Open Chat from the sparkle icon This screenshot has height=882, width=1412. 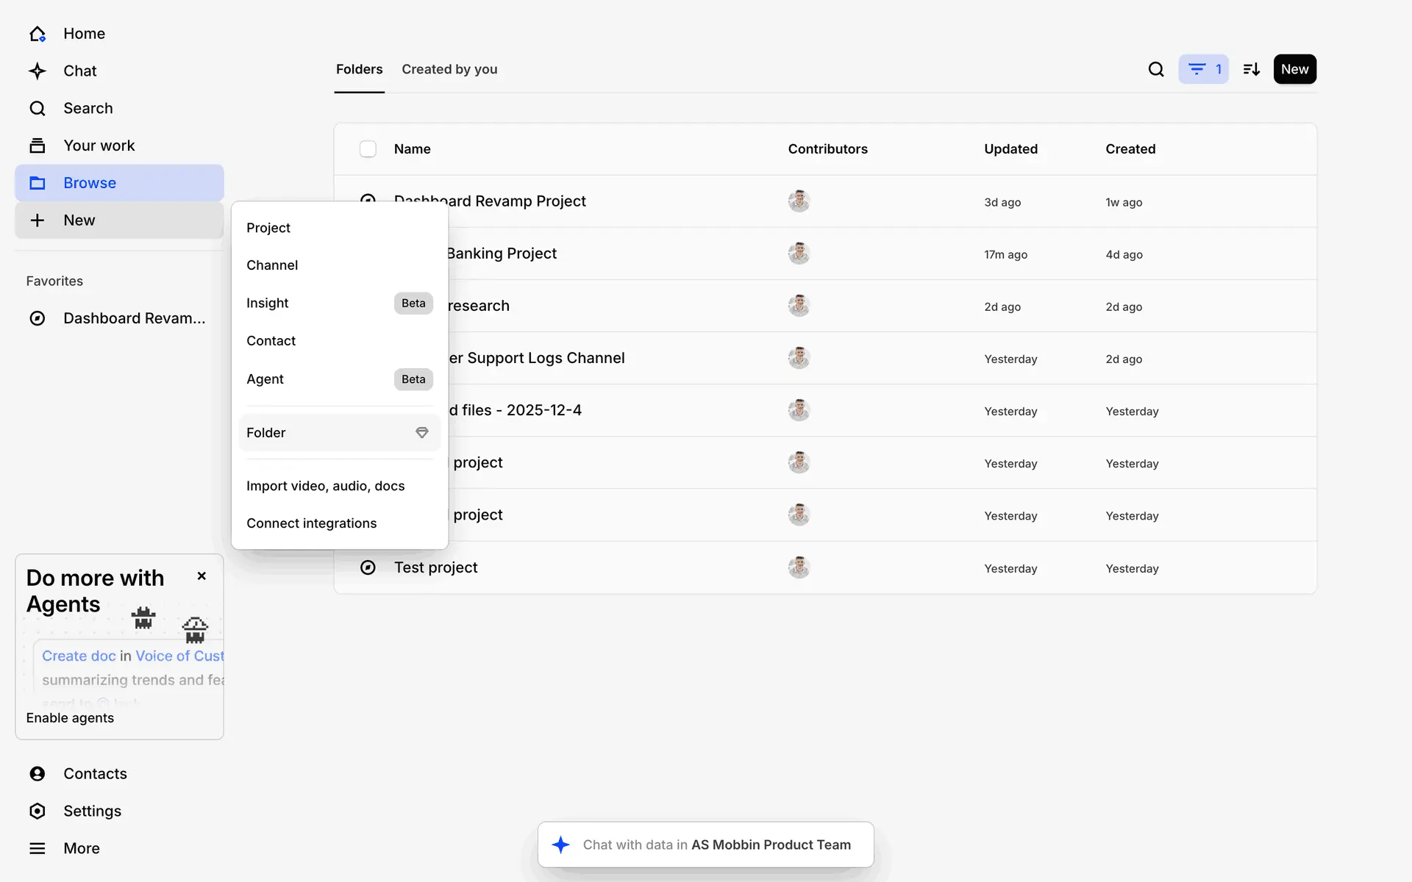(38, 71)
